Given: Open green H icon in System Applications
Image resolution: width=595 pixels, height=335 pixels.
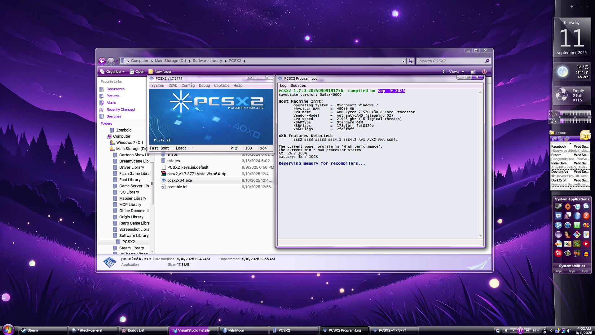Looking at the screenshot, I should (x=577, y=225).
